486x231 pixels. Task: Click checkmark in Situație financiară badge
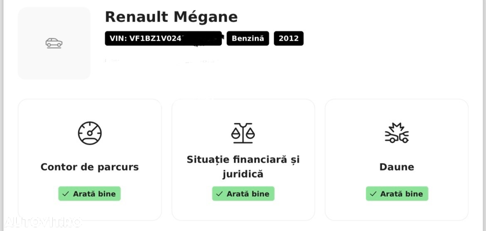coord(219,194)
